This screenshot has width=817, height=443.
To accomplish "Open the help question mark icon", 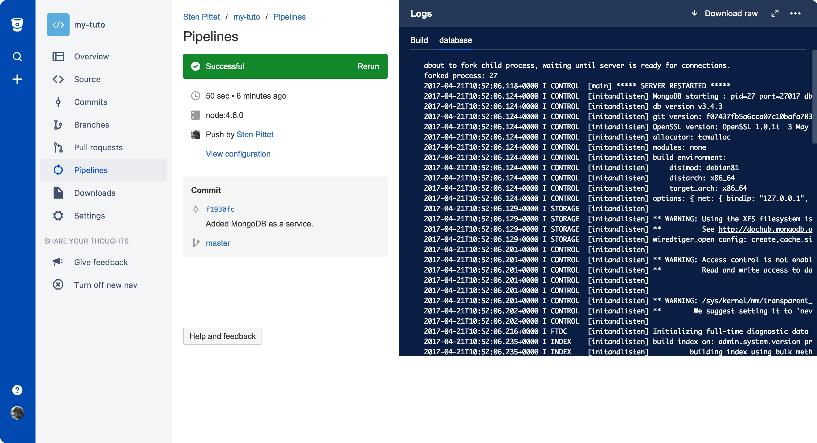I will [x=17, y=390].
